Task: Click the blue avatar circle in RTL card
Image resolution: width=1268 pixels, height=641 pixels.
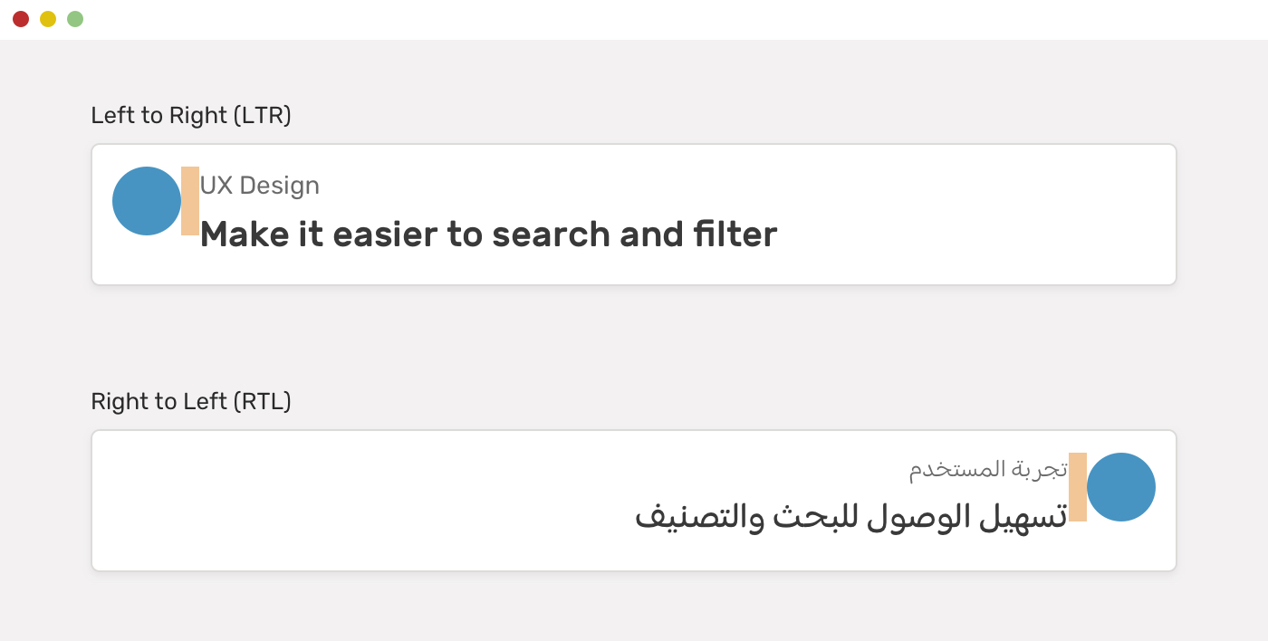Action: 1121,487
